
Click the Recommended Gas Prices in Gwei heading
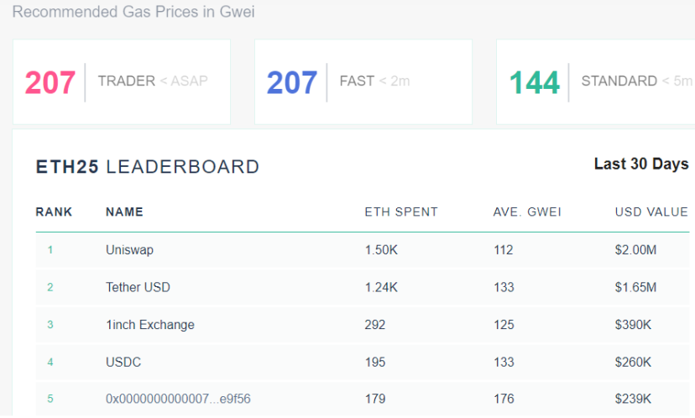(x=133, y=12)
